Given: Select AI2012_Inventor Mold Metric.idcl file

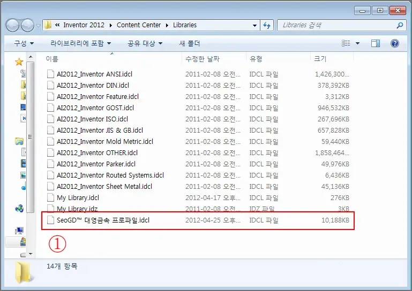Looking at the screenshot, I should coord(105,142).
